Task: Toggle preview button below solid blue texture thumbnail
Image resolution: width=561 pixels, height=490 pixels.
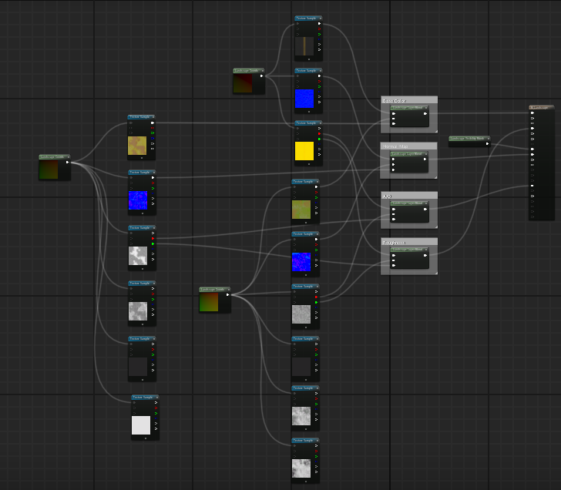Action: (x=309, y=112)
